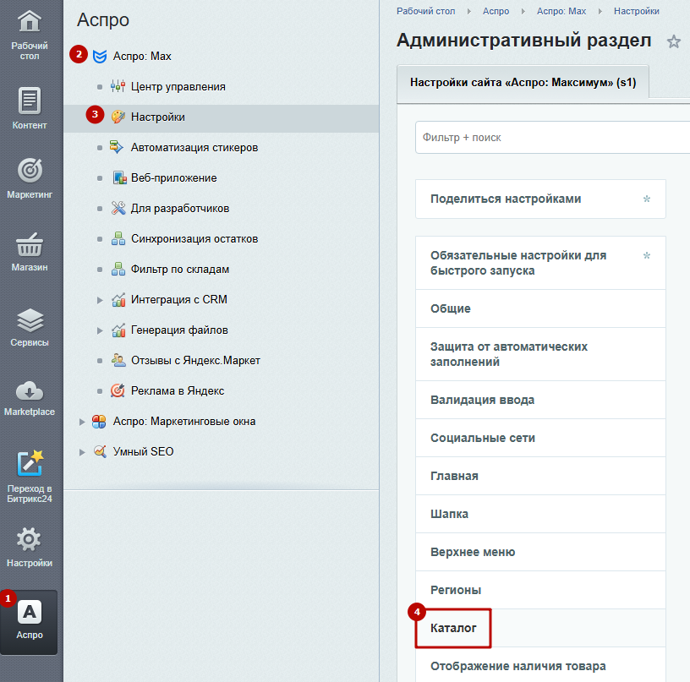Expand Аспро: Маркетинговые окна node
Image resolution: width=690 pixels, height=682 pixels.
tap(82, 422)
